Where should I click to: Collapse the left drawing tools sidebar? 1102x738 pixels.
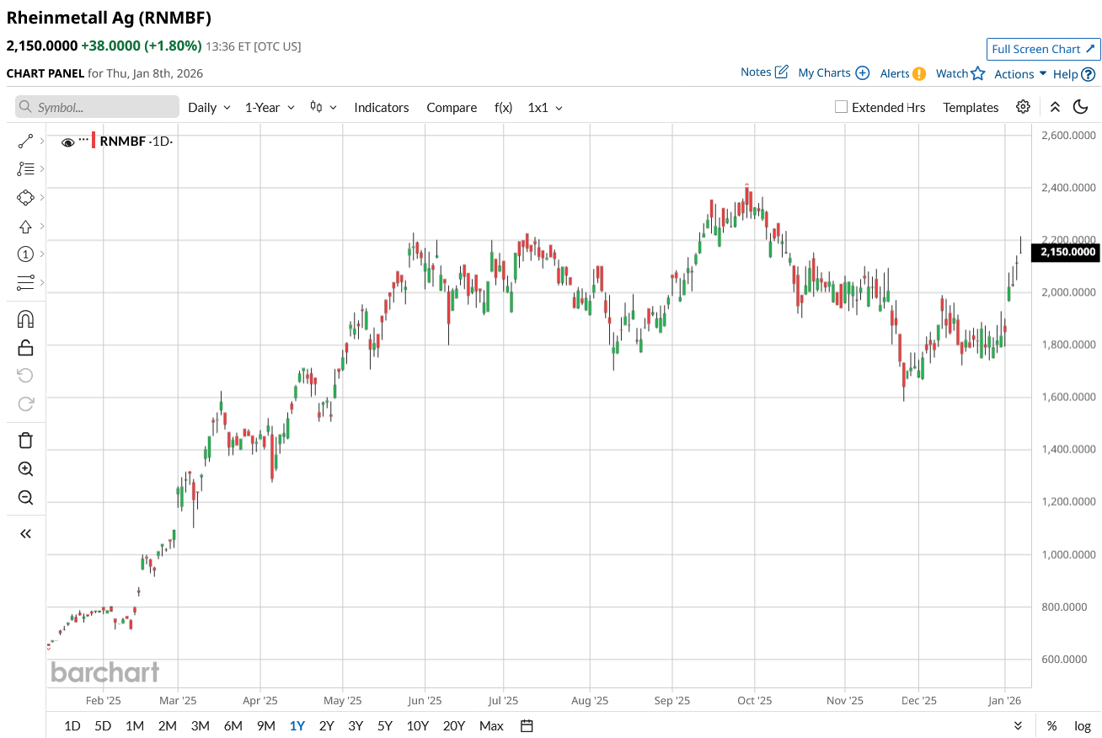point(25,533)
